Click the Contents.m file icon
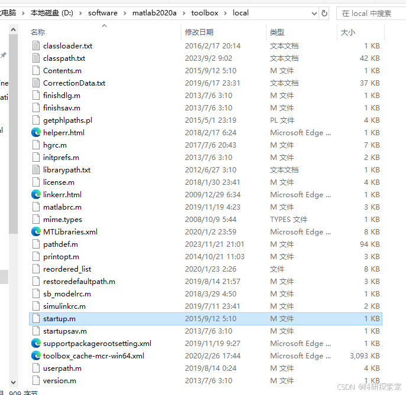 (36, 71)
